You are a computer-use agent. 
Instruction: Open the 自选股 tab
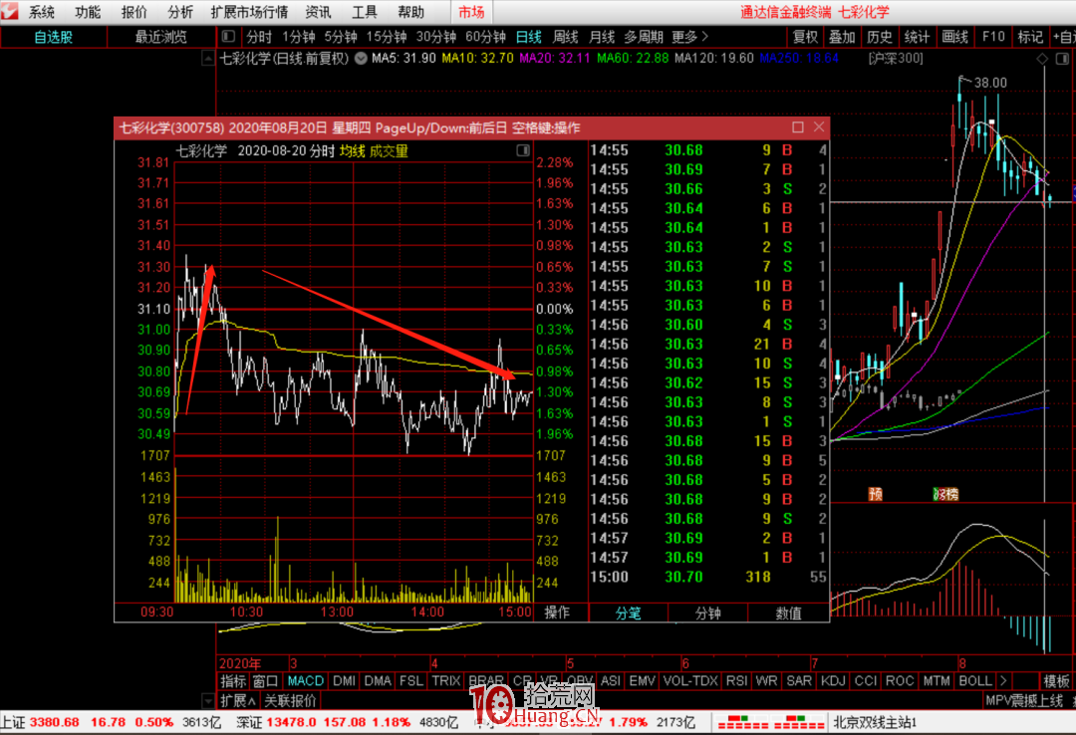click(x=54, y=37)
